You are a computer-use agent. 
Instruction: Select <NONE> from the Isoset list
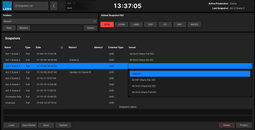point(190,74)
